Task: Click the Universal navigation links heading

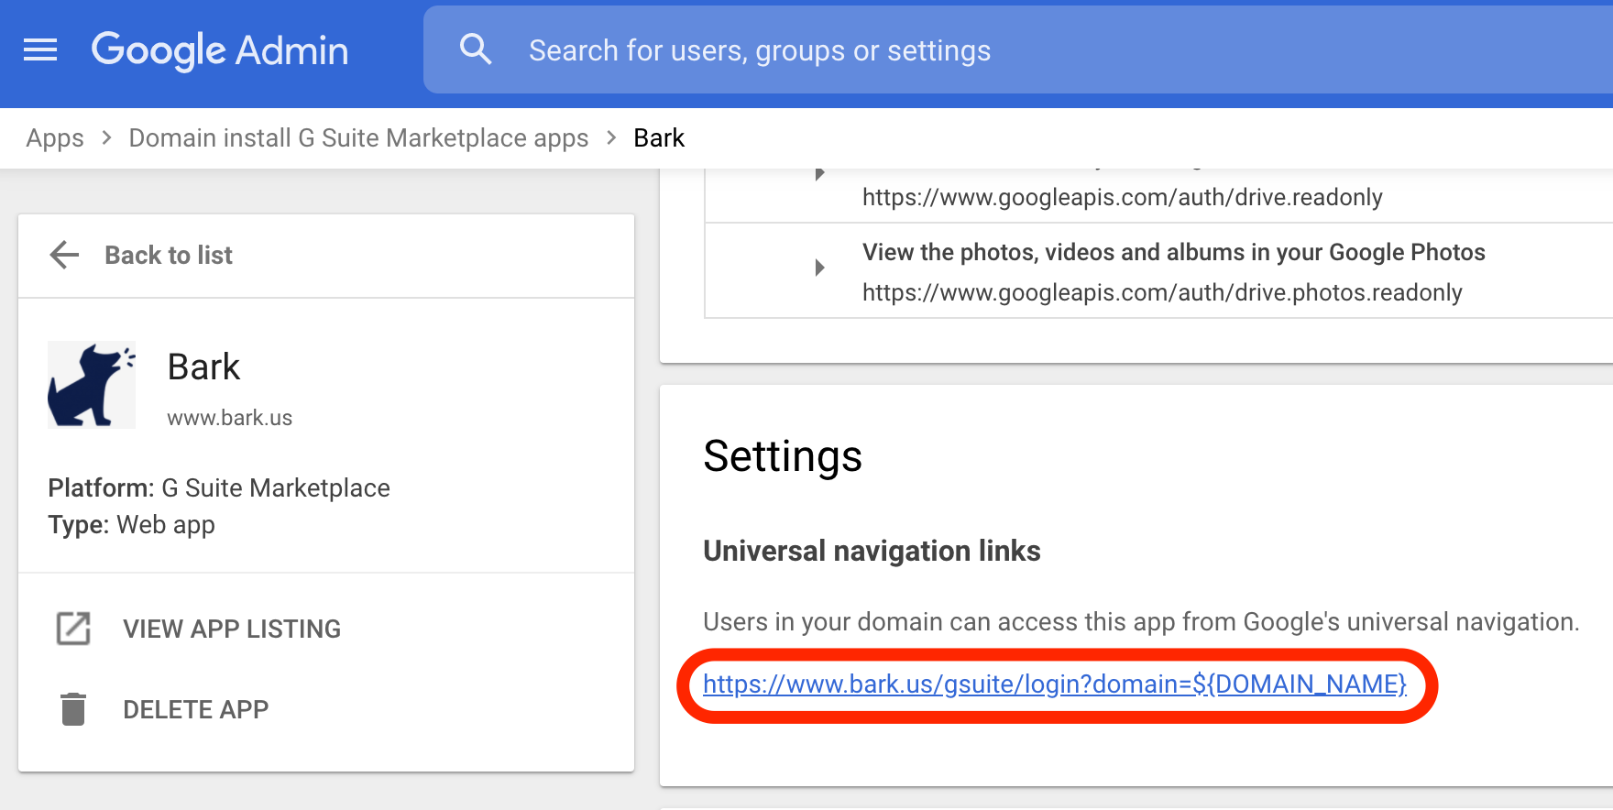Action: 872,552
